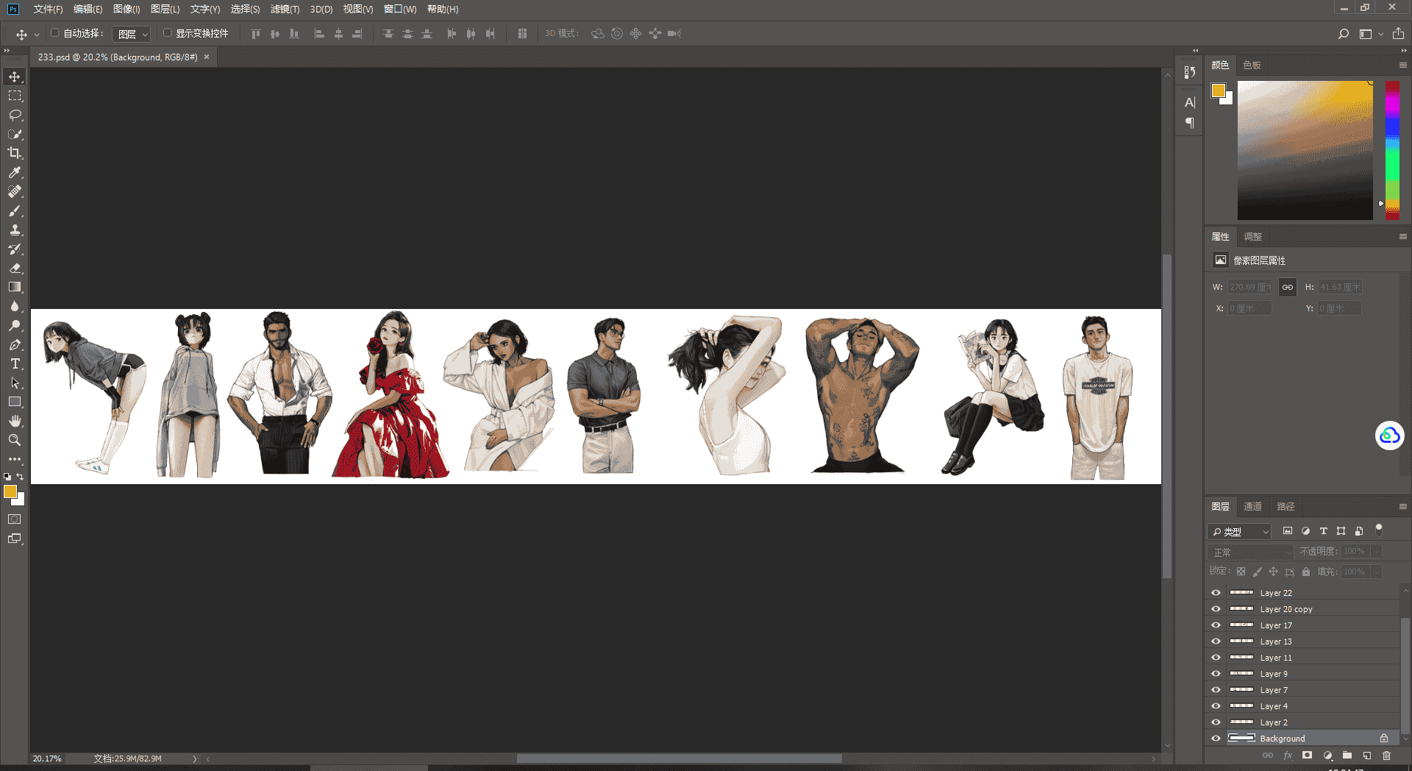1412x771 pixels.
Task: Open the auto-select 图层 dropdown
Action: (x=132, y=34)
